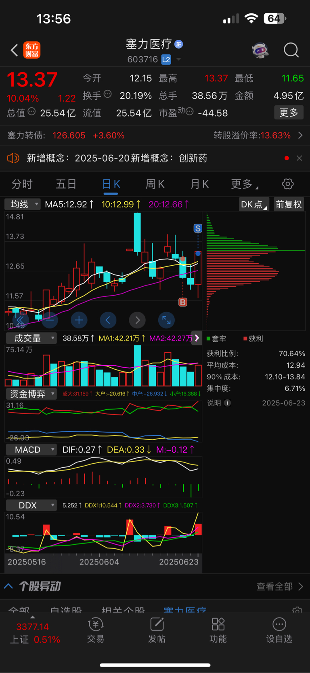Change the 前复权 adjustment setting
This screenshot has width=310, height=673.
point(289,204)
